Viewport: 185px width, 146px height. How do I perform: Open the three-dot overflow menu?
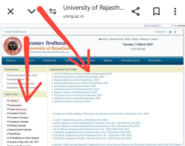(175, 12)
